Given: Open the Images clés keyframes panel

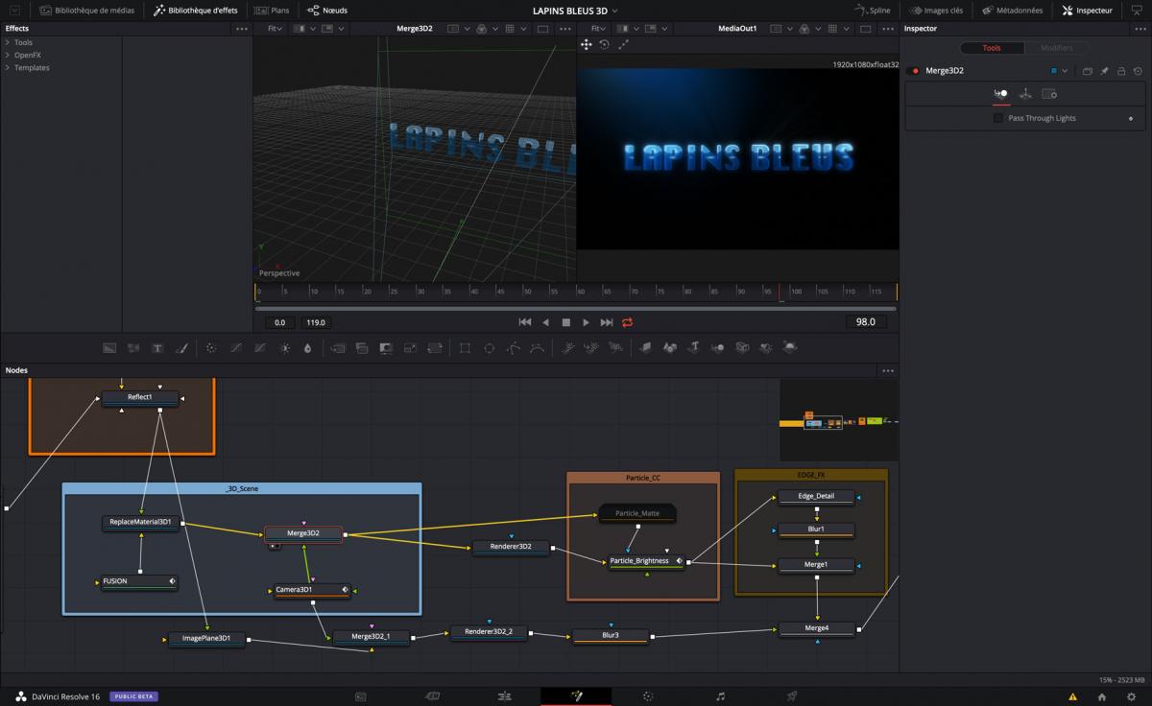Looking at the screenshot, I should click(935, 10).
